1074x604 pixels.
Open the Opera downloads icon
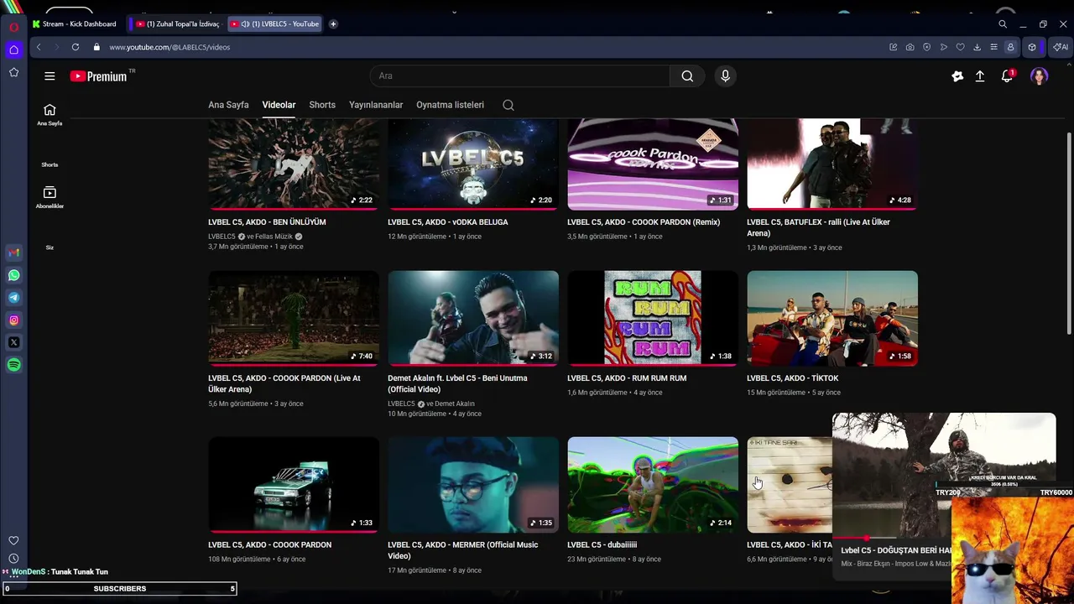pos(977,47)
